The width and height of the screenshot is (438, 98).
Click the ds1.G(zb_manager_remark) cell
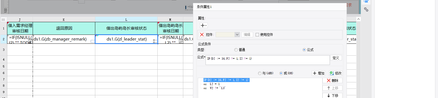click(x=64, y=39)
